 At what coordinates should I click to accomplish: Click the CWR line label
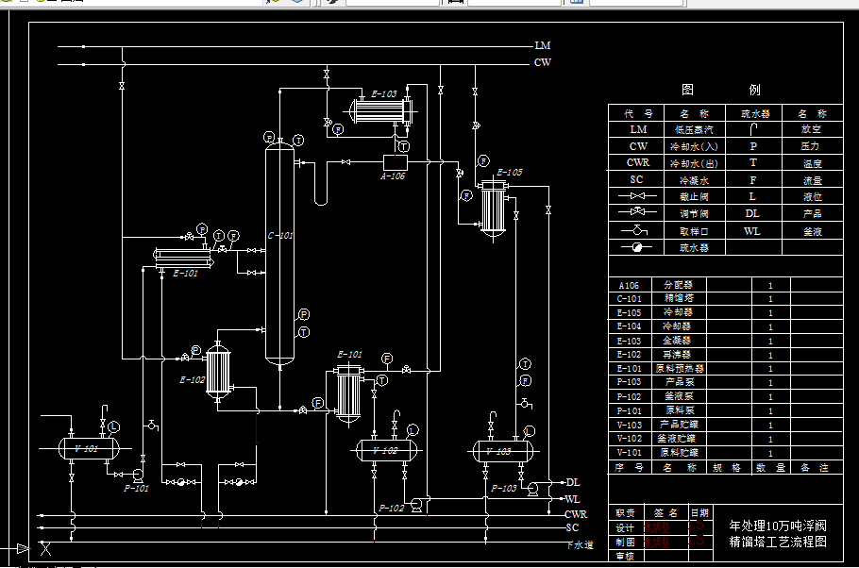(576, 514)
